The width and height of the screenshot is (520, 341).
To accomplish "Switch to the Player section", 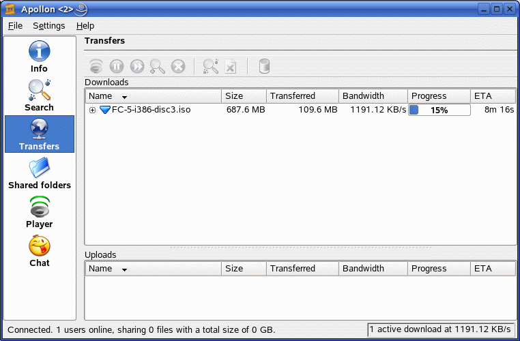I will point(39,212).
